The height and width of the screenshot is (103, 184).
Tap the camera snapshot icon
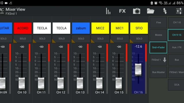point(137,11)
